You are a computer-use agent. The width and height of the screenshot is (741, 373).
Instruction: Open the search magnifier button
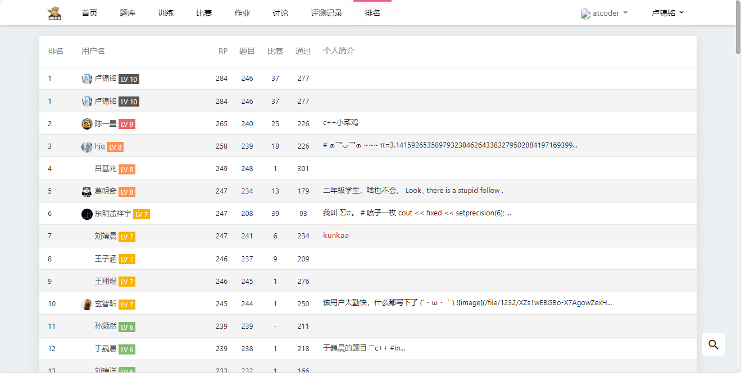[x=713, y=344]
